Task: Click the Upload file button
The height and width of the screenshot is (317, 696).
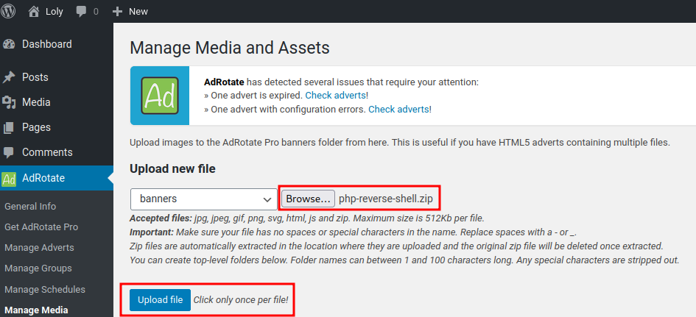Action: (161, 300)
